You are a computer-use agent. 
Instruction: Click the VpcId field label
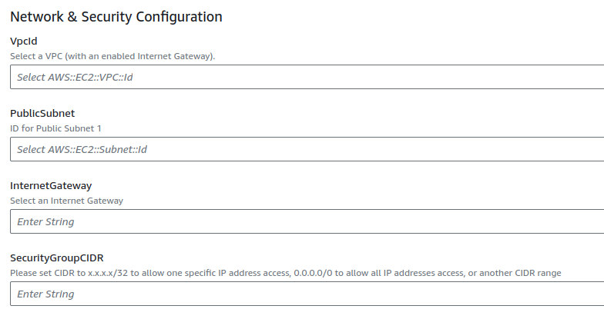click(x=24, y=41)
